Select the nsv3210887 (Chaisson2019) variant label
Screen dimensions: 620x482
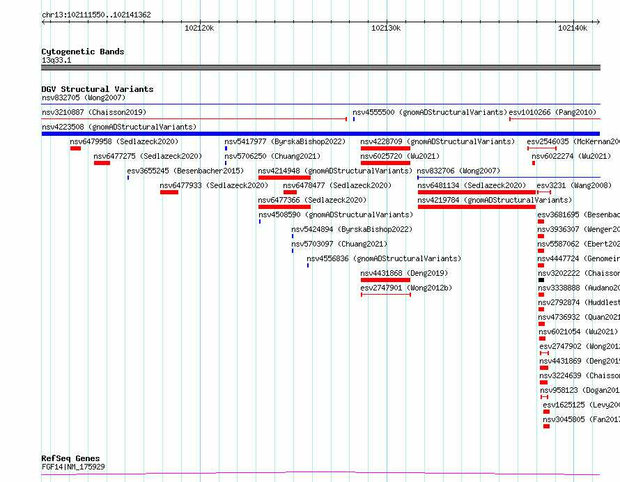pos(94,112)
